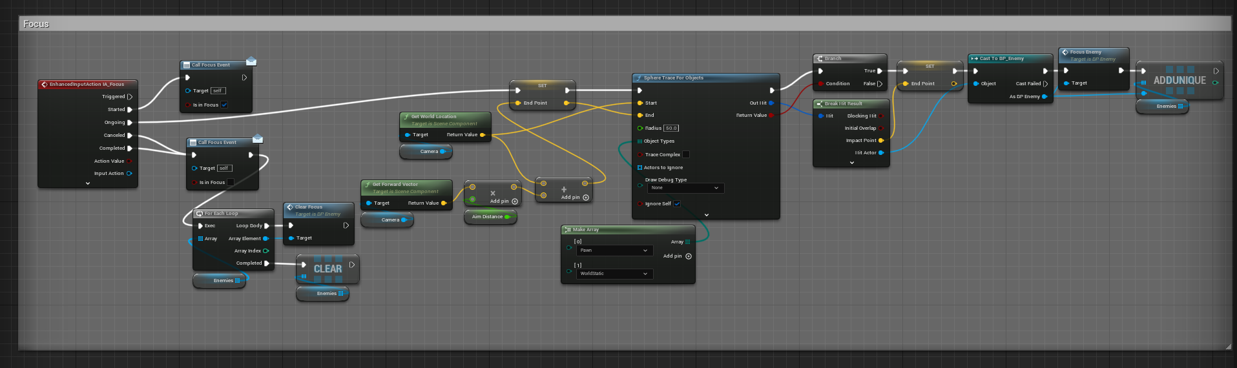Click the comment box resize grip corner
Image resolution: width=1237 pixels, height=368 pixels.
pyautogui.click(x=1228, y=347)
